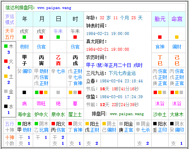Screen dimensions: 189x149
Task: Click the 五行十神 row label
Action: (10, 127)
